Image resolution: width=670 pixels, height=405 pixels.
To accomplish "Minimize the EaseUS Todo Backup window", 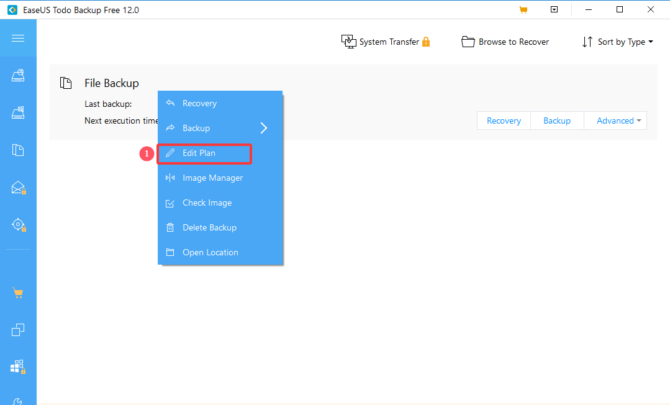I will click(x=589, y=9).
